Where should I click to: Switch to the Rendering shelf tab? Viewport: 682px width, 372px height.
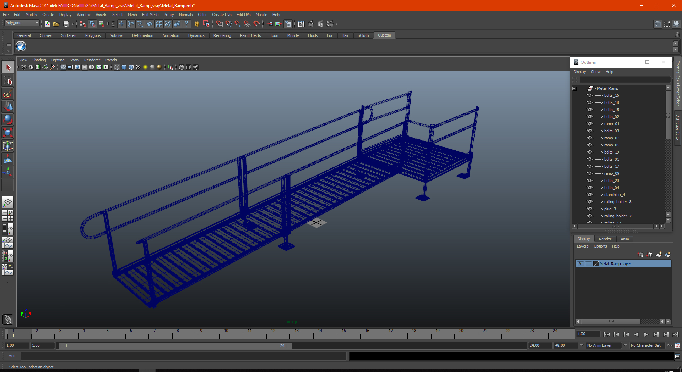(222, 35)
